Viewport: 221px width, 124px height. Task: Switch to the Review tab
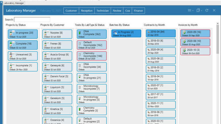(117, 11)
